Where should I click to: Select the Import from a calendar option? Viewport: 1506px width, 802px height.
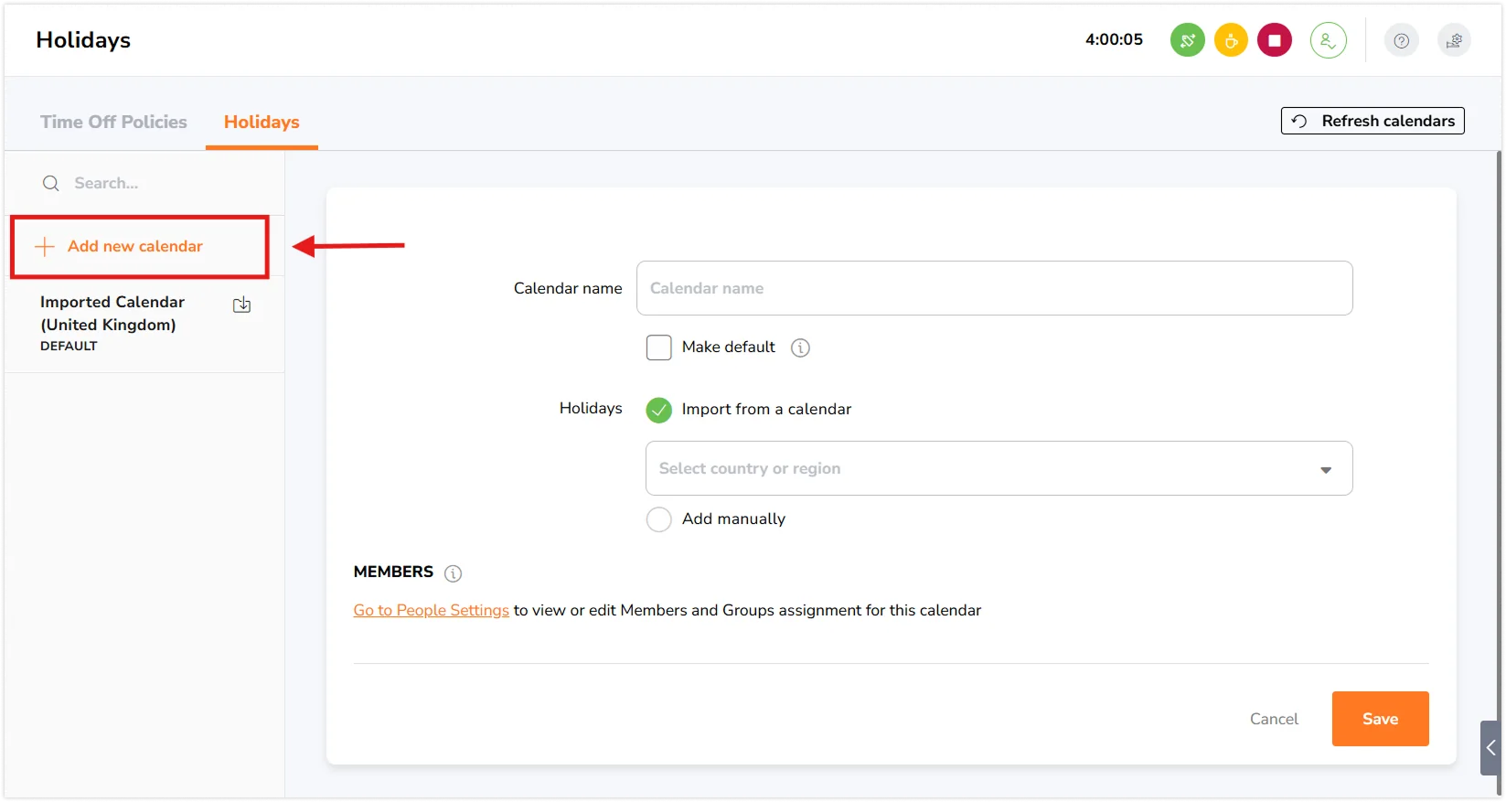point(658,410)
